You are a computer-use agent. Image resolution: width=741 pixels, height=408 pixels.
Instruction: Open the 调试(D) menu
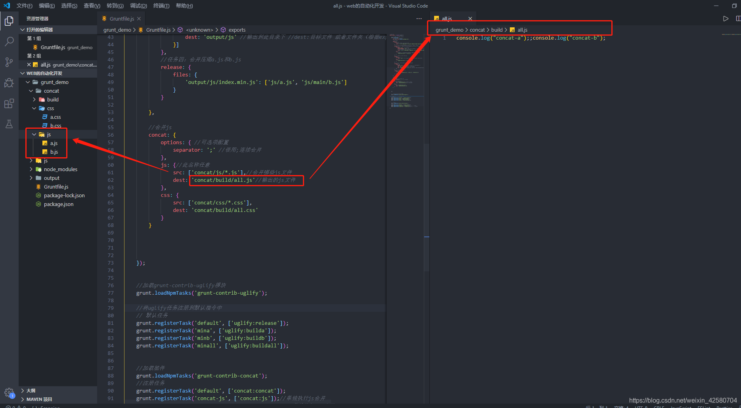click(x=138, y=6)
